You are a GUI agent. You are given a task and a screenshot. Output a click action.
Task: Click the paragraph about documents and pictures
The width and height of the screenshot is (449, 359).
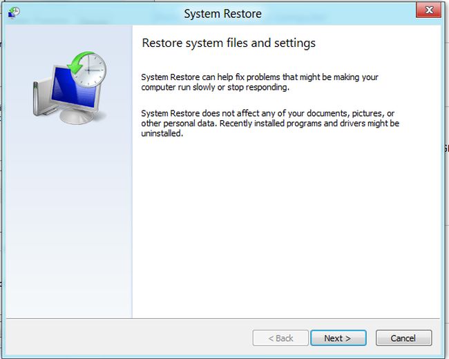[270, 123]
